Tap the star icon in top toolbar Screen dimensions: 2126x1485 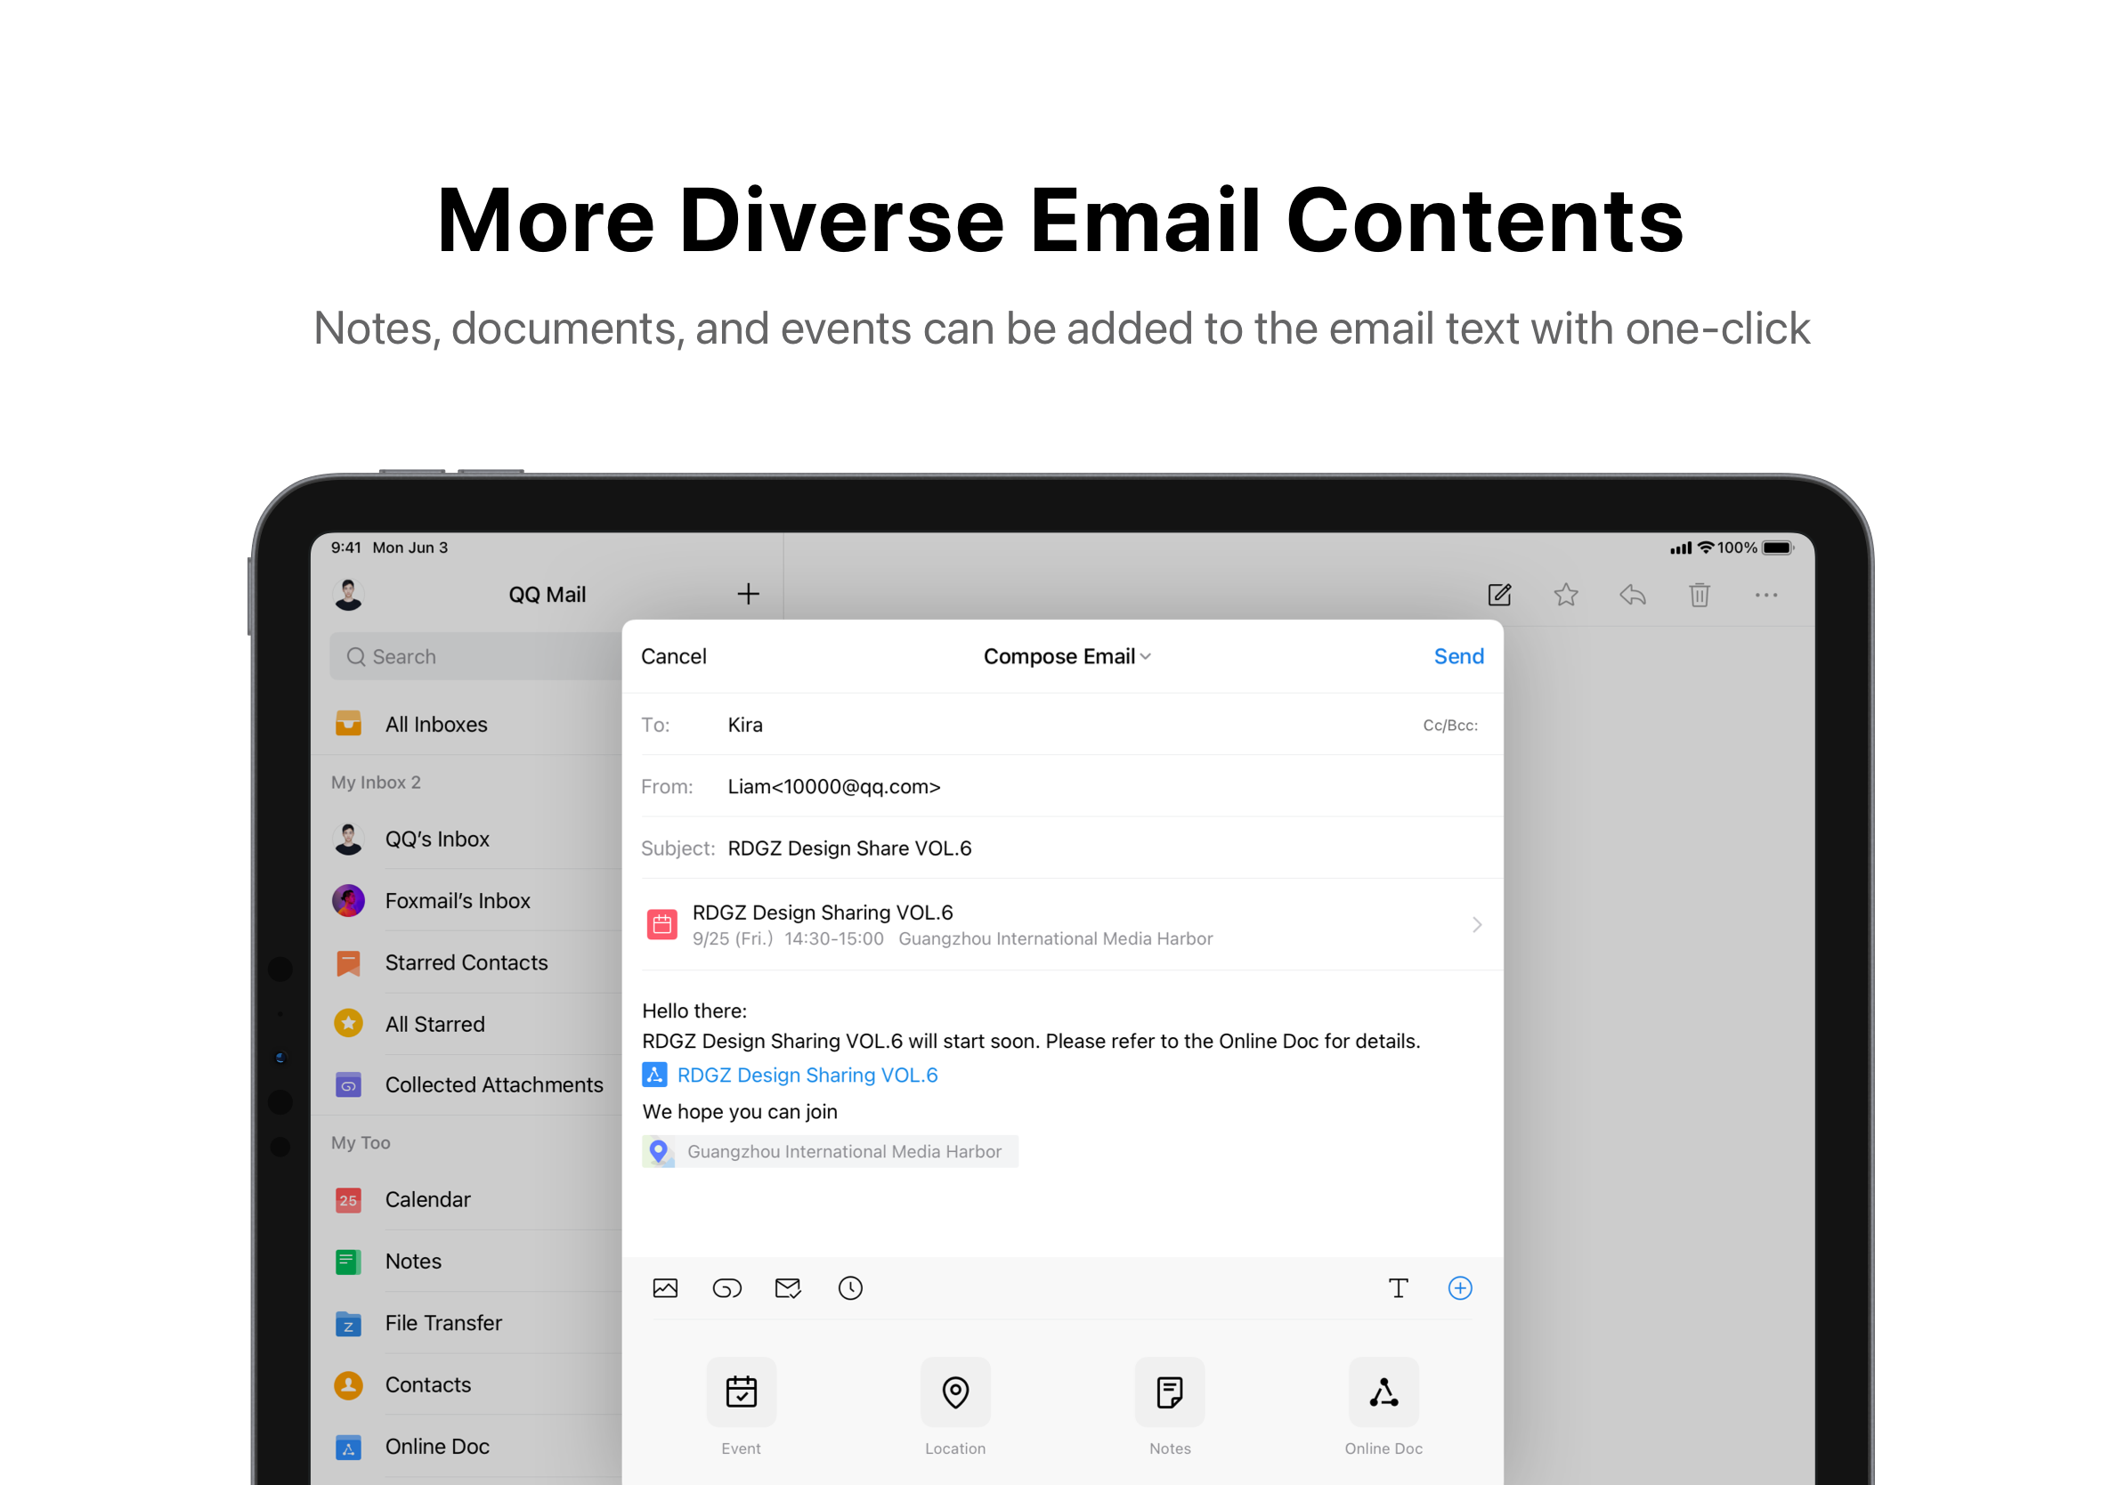click(1565, 595)
